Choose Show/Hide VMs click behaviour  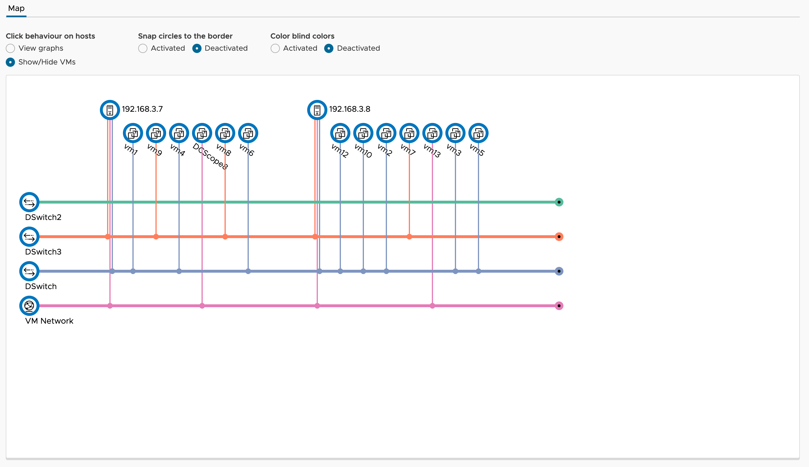click(11, 62)
